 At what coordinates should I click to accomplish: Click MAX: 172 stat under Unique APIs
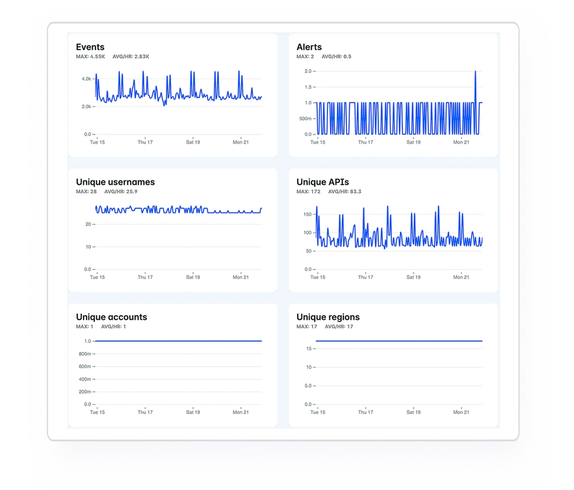pyautogui.click(x=308, y=192)
